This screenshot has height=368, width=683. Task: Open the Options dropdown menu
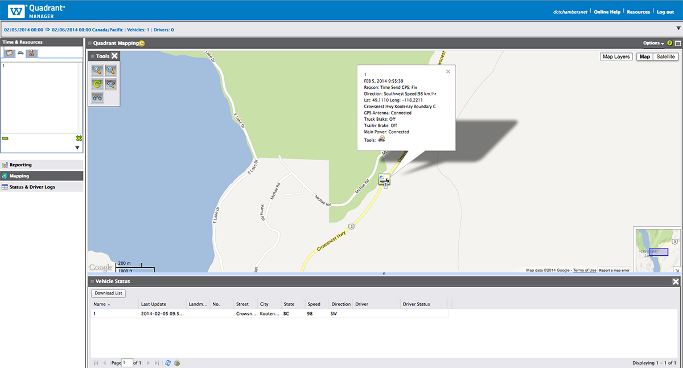653,43
